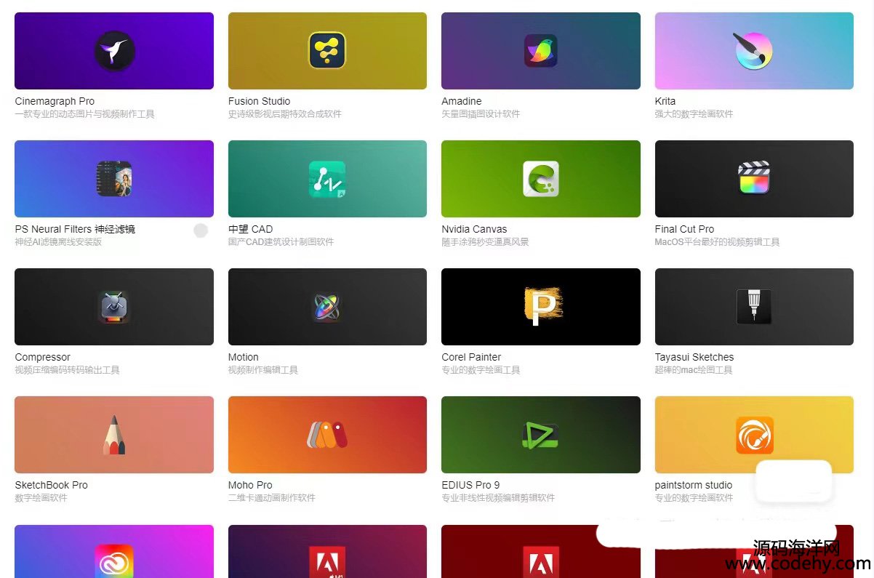Screen dimensions: 874x578
Task: Click the Nvidia Canvas green icon
Action: tap(541, 179)
